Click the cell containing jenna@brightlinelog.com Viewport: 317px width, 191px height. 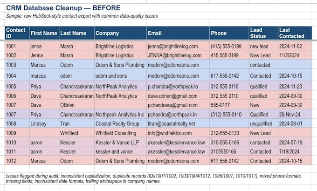pyautogui.click(x=178, y=46)
